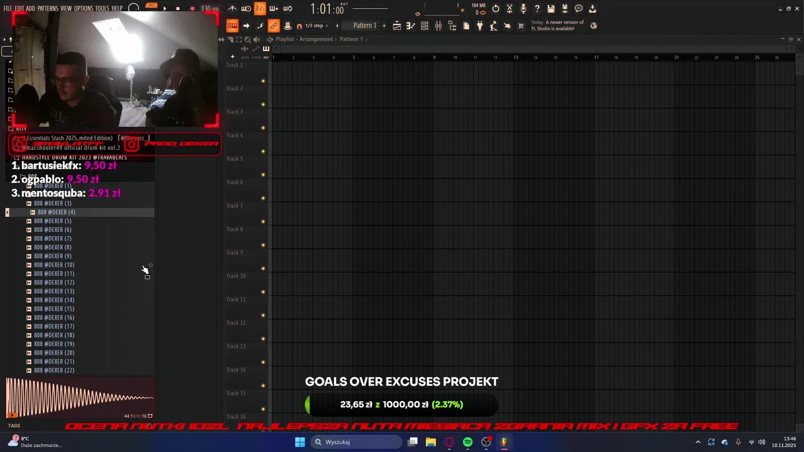Open the Piano roll view icon
The width and height of the screenshot is (804, 452).
pyautogui.click(x=411, y=26)
